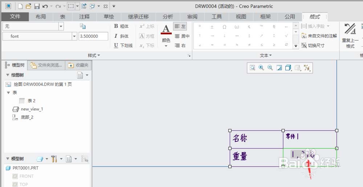Undo the last action
This screenshot has width=363, height=187.
45,7
